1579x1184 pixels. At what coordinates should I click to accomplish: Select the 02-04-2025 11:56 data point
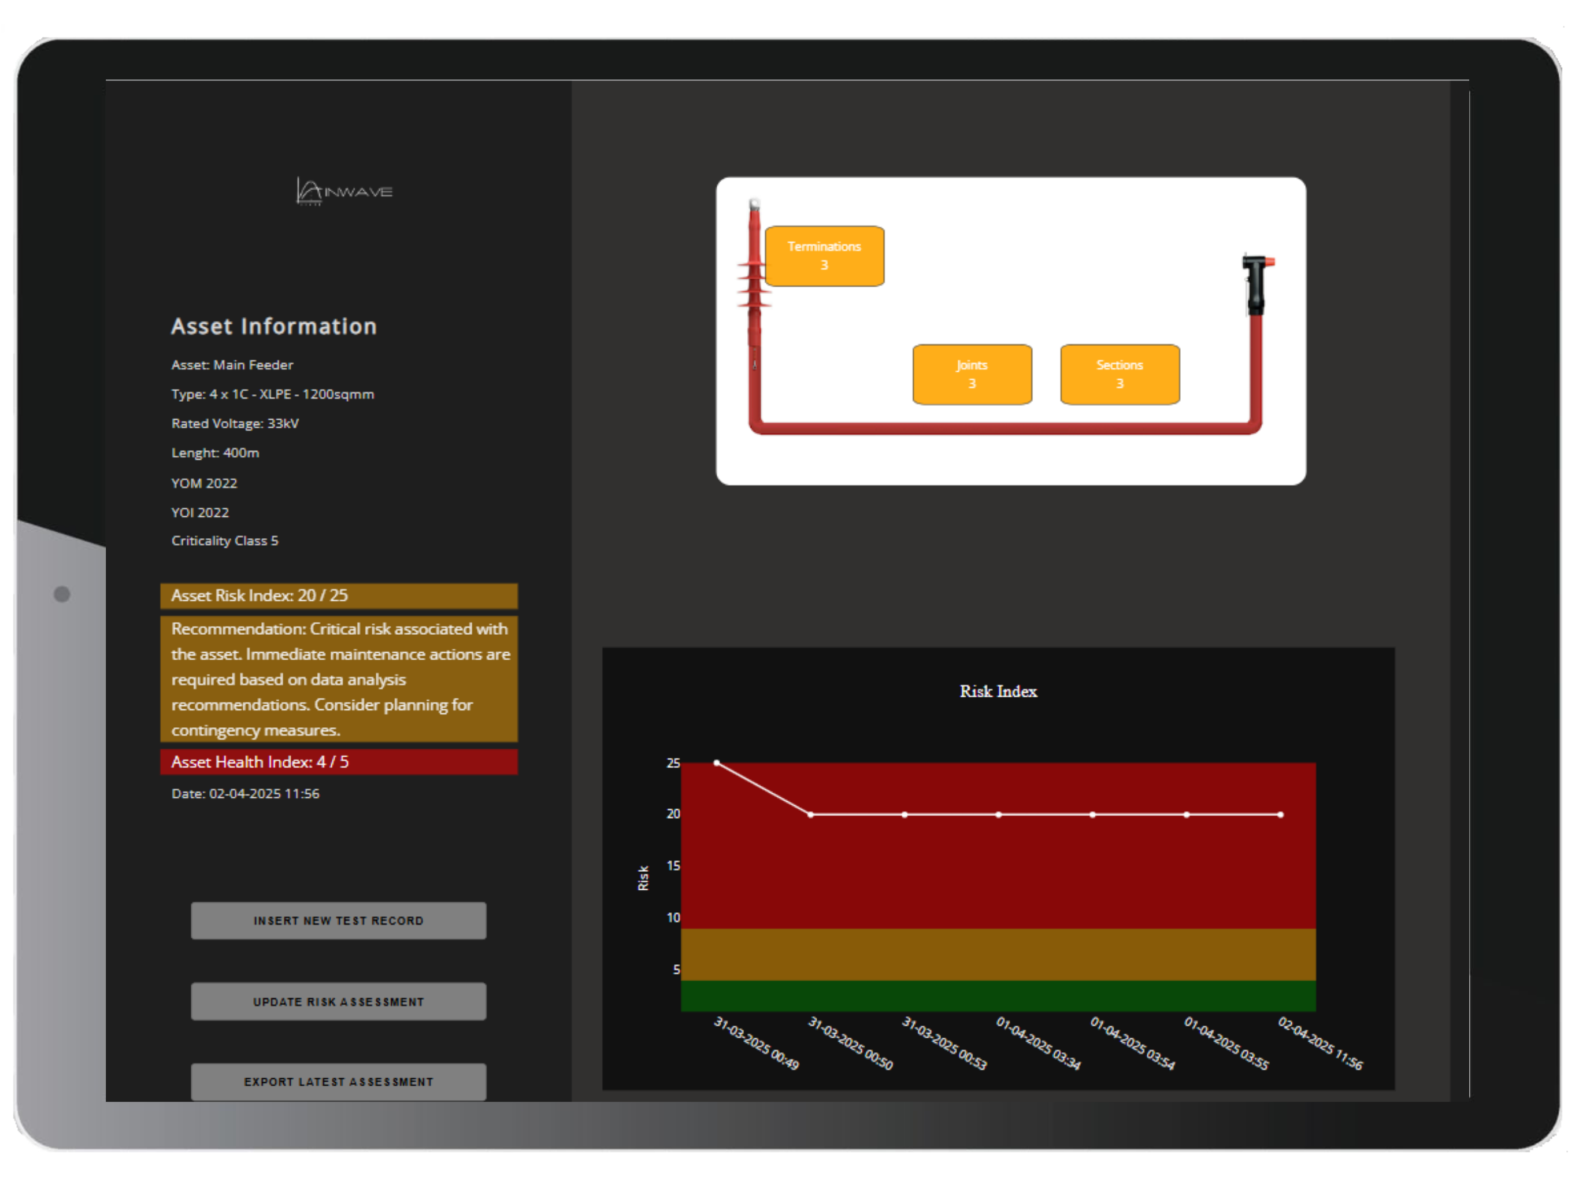tap(1281, 815)
